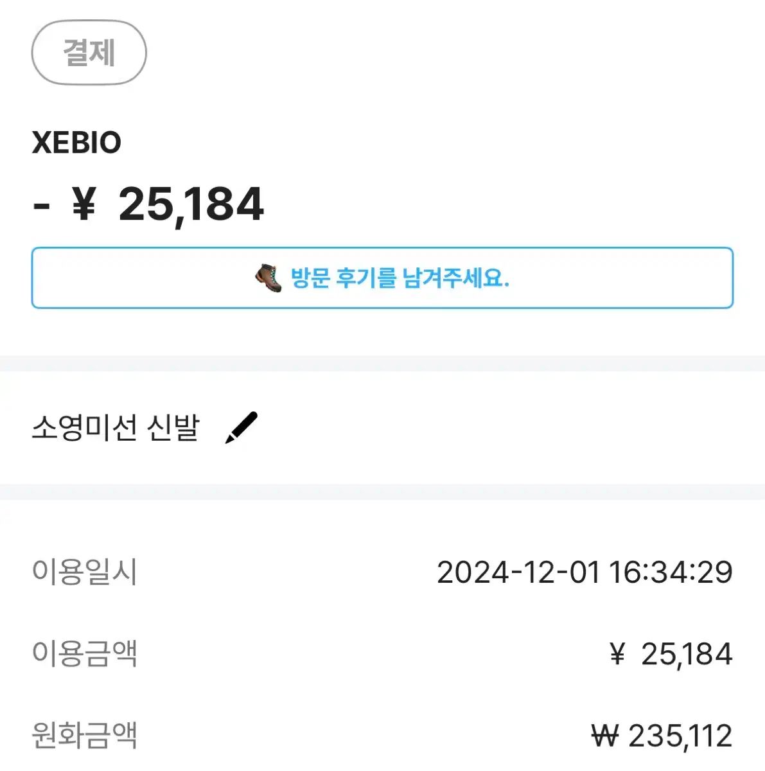Tap the 결제 status pill
The image size is (765, 771).
point(89,53)
